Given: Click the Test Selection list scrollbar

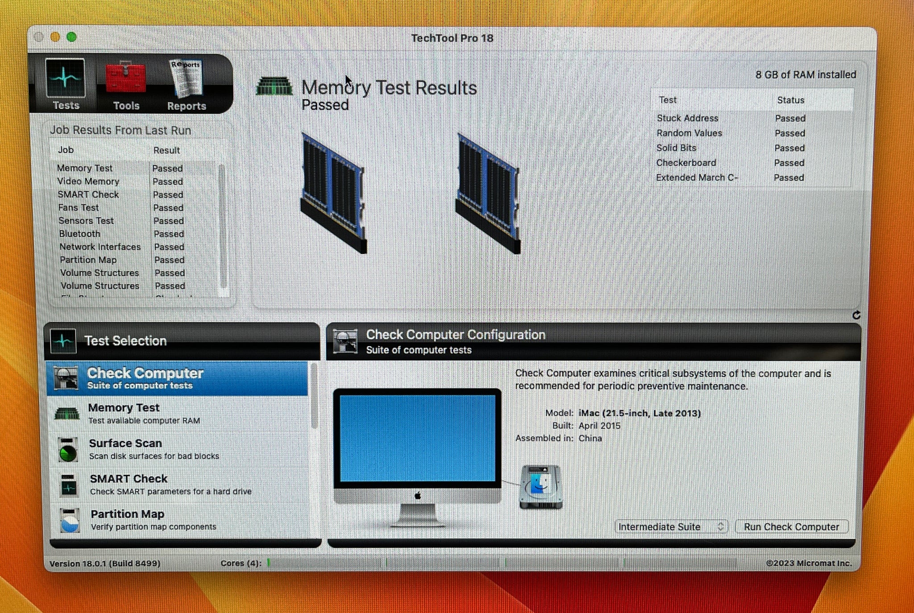Looking at the screenshot, I should click(x=314, y=396).
